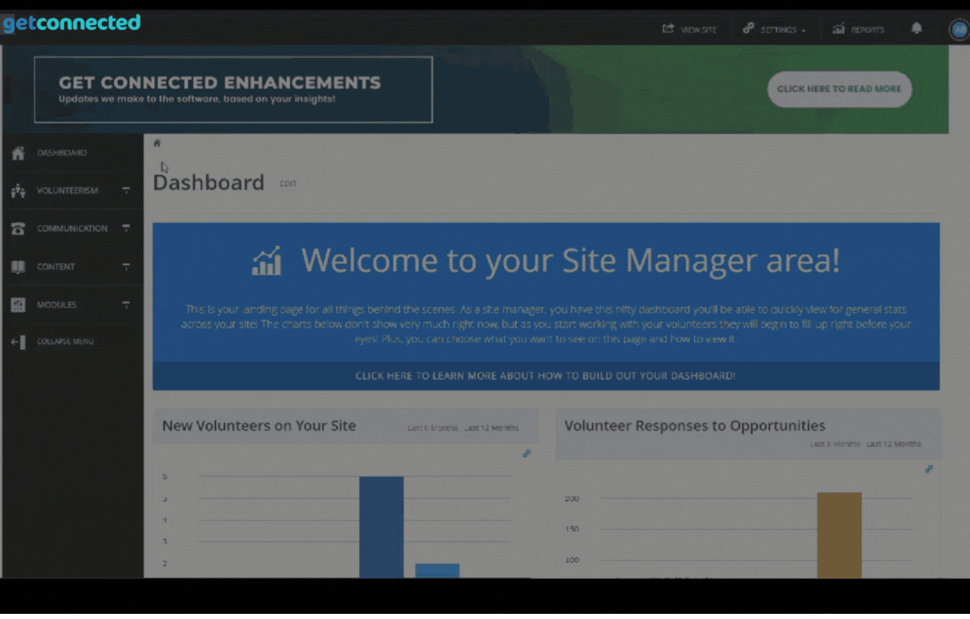Click the Volunteerism people icon
Screen dimensions: 970x619
[x=18, y=192]
